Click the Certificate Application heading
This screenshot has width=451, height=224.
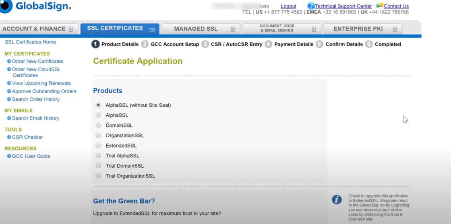coord(138,61)
